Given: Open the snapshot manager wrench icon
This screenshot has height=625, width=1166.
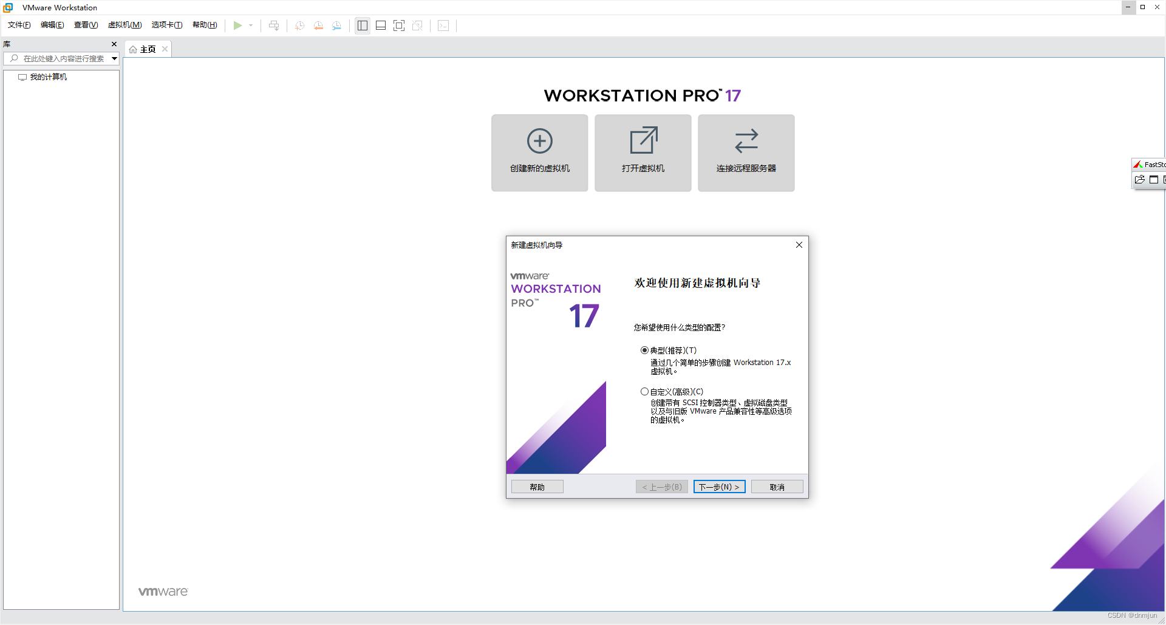Looking at the screenshot, I should (336, 26).
